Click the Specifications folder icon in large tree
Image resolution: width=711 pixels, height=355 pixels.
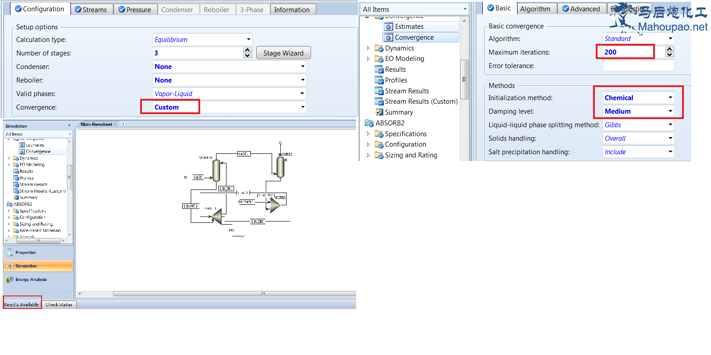click(379, 134)
